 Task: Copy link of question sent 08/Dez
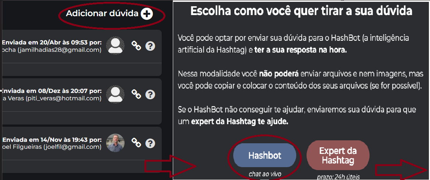[x=136, y=94]
